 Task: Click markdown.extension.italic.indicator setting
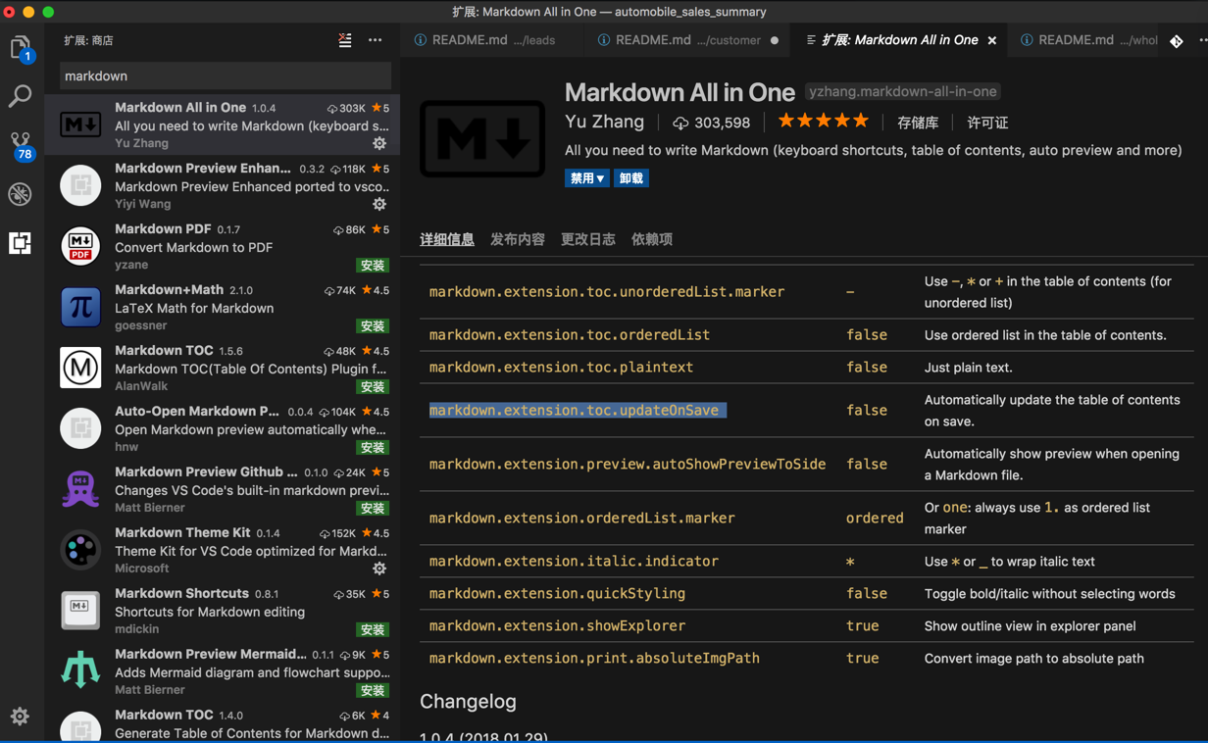pos(574,561)
